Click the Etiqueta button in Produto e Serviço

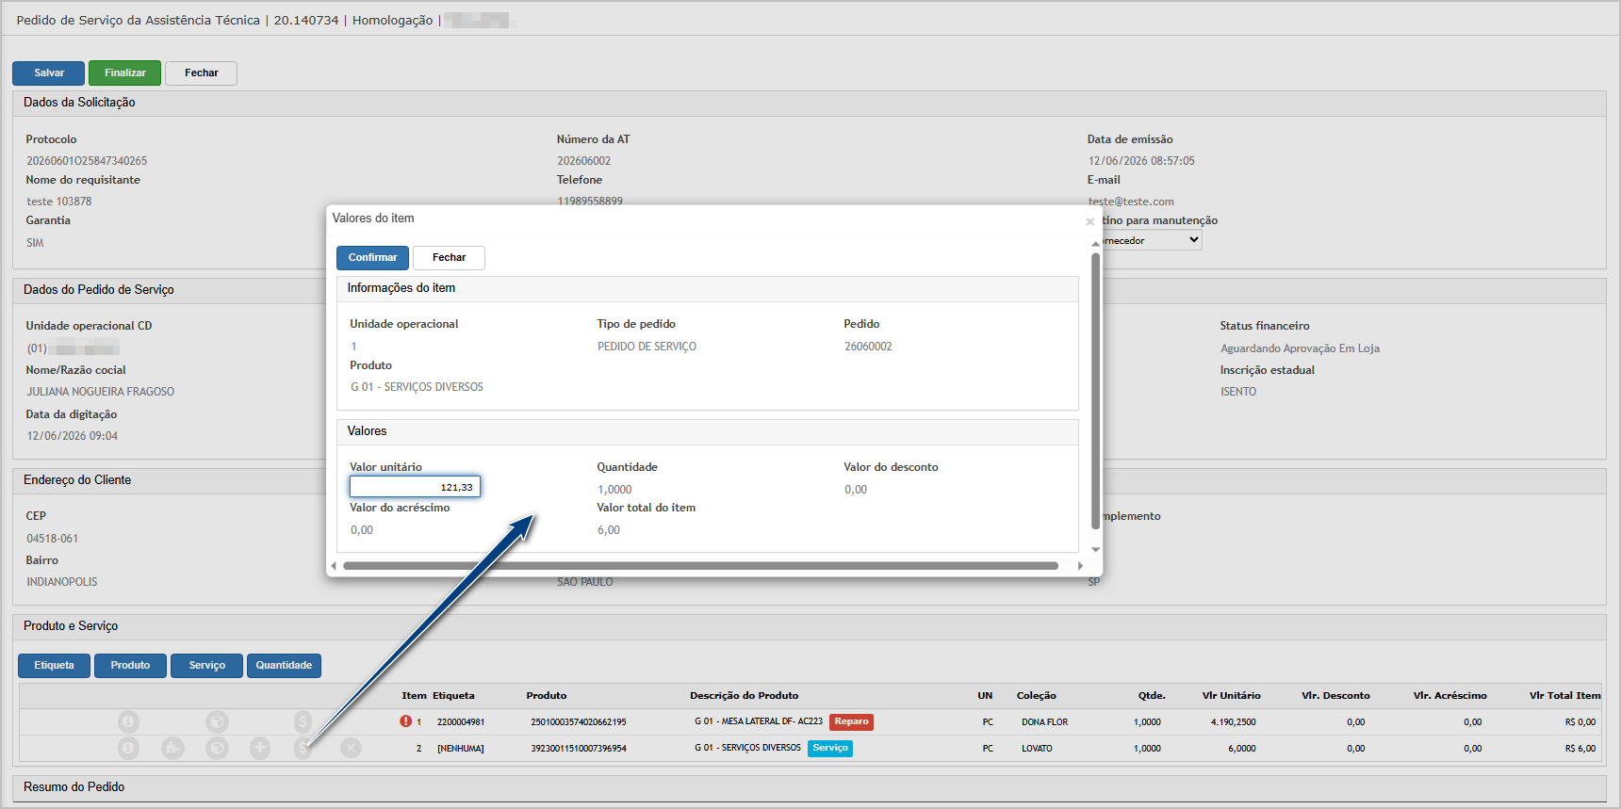pyautogui.click(x=54, y=666)
